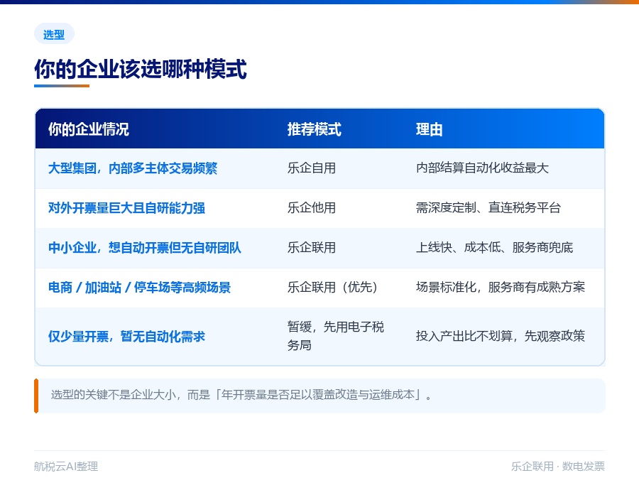Click the column header 你的企业情况
This screenshot has width=639, height=490.
[89, 129]
